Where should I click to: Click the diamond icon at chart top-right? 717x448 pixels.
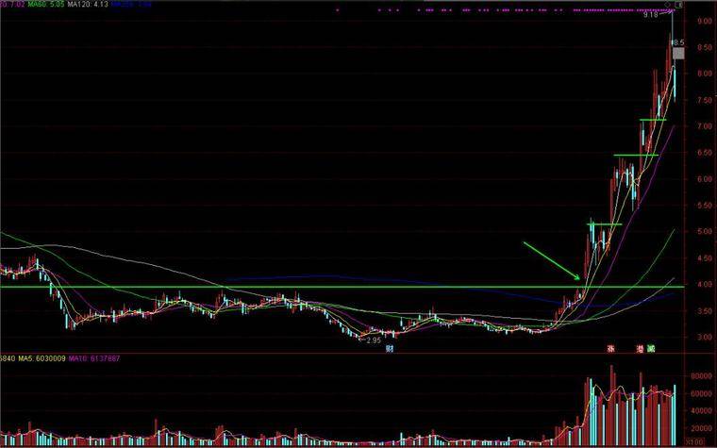(668, 5)
